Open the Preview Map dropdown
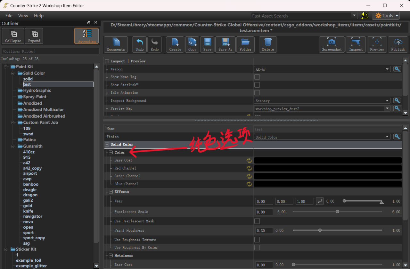 [322, 109]
